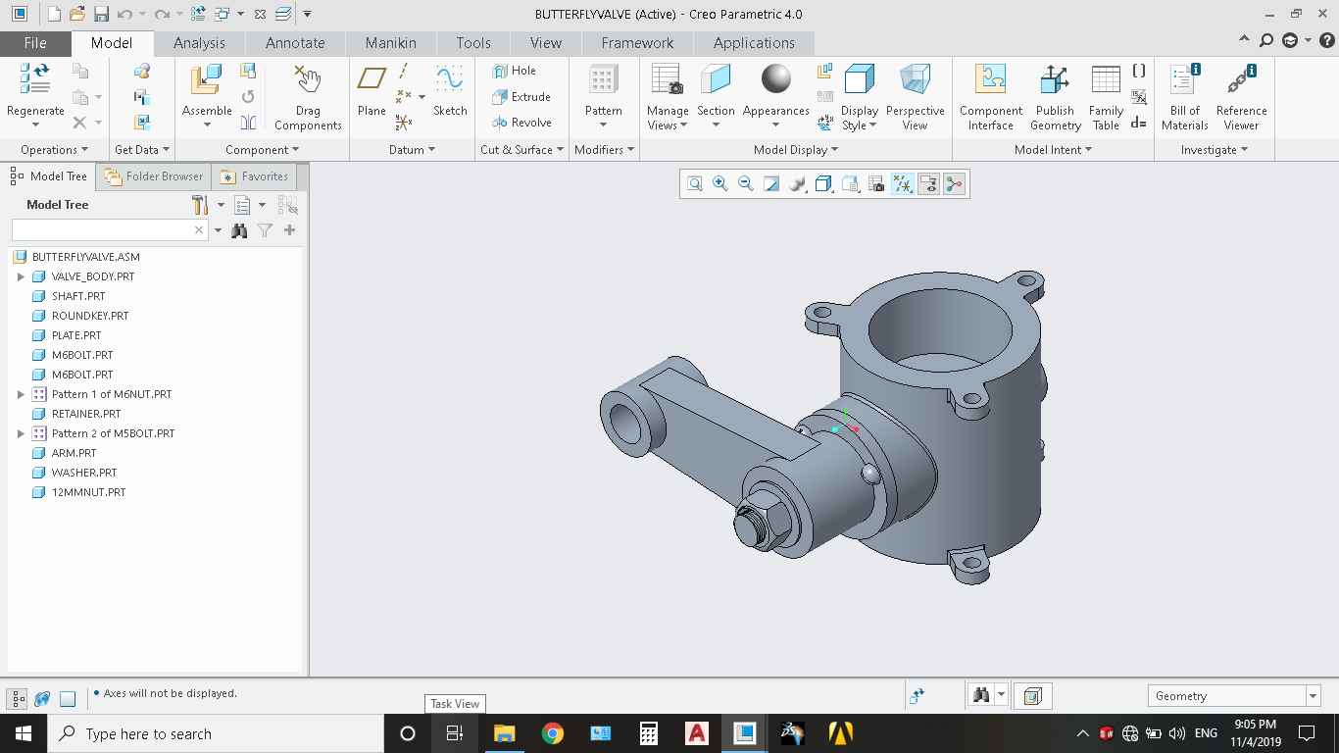Click the Windows search box
This screenshot has width=1339, height=753.
pyautogui.click(x=215, y=733)
